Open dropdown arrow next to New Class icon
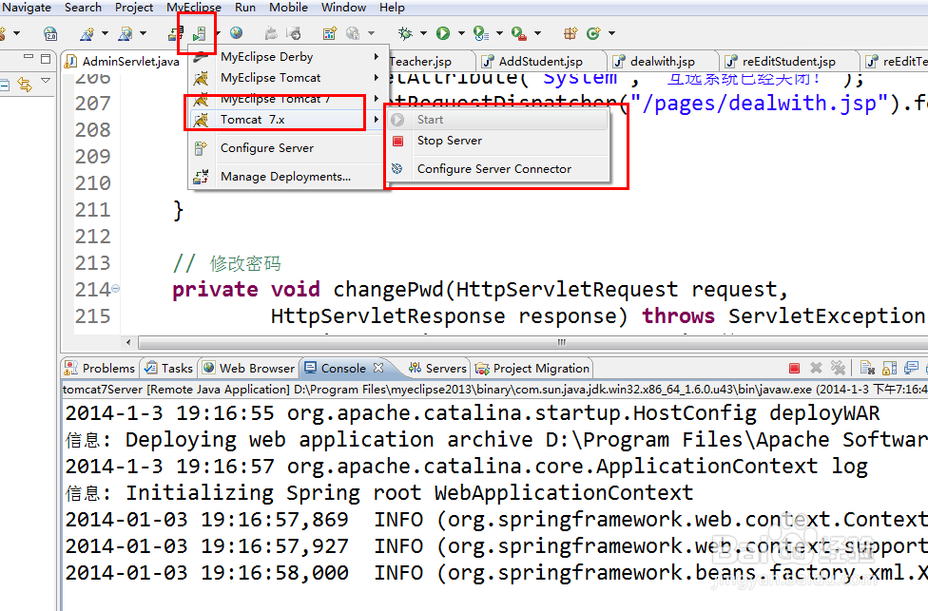 (x=611, y=33)
